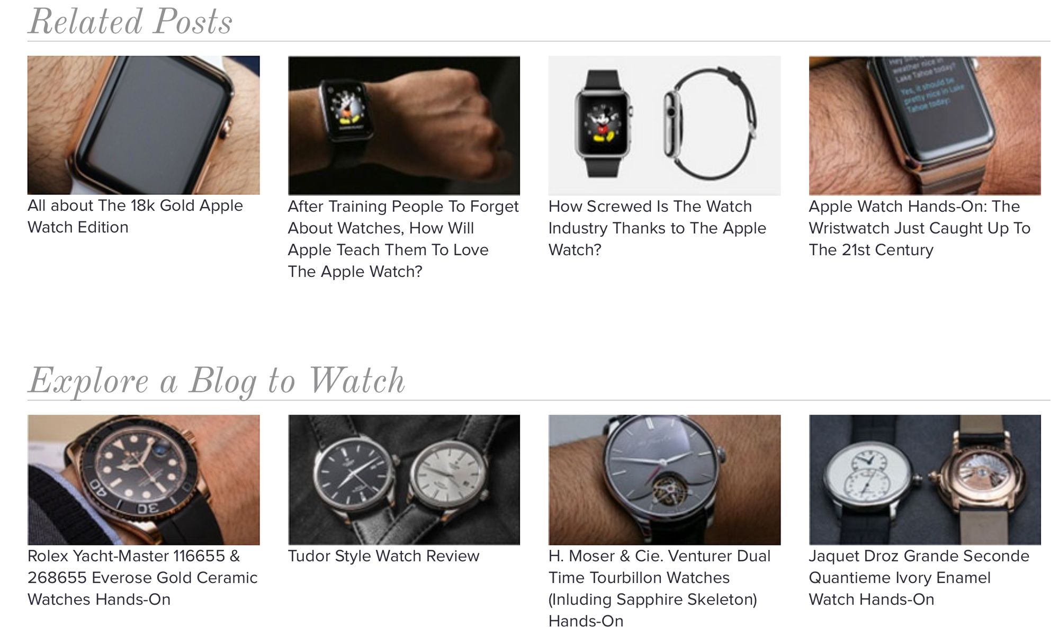Image resolution: width=1059 pixels, height=636 pixels.
Task: Open 'After Training People To Forget About Watches' article
Action: 403,239
